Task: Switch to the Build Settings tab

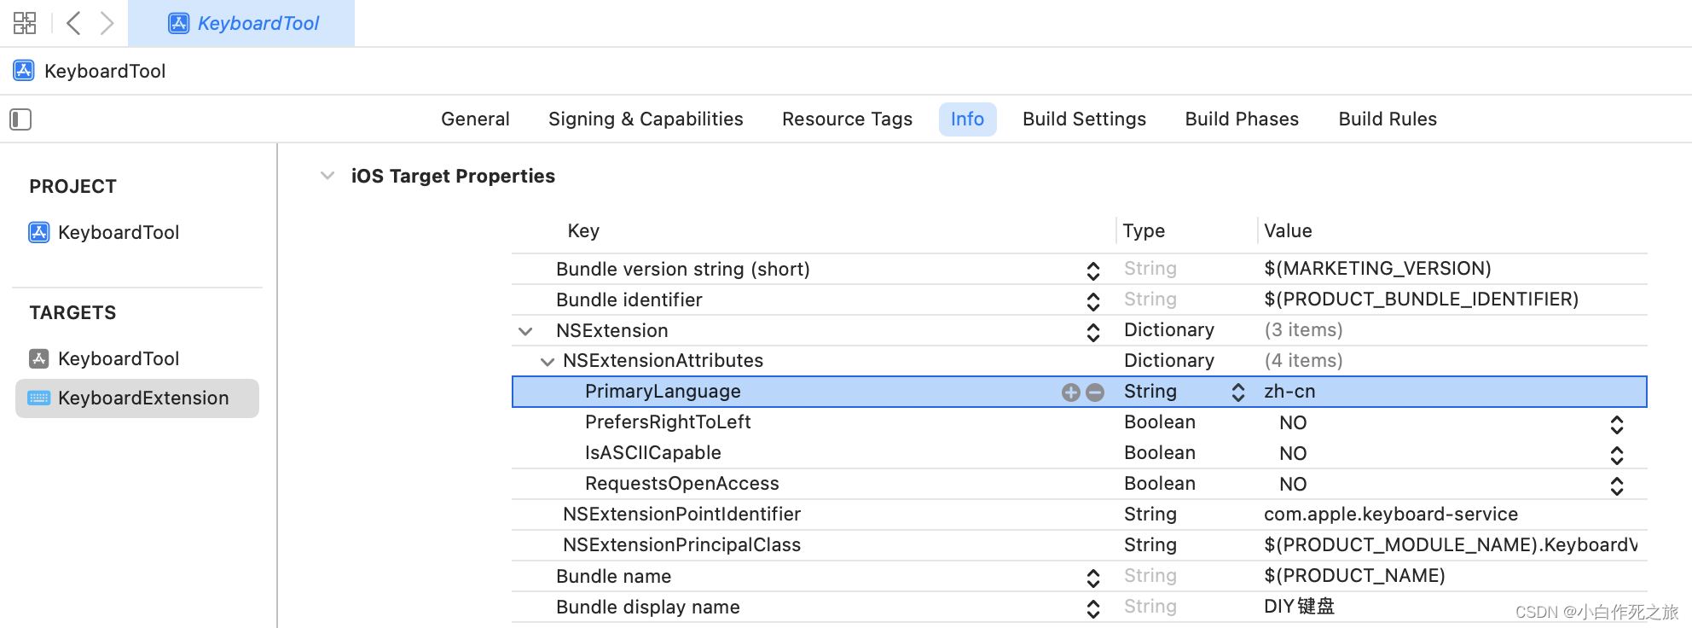Action: (x=1084, y=119)
